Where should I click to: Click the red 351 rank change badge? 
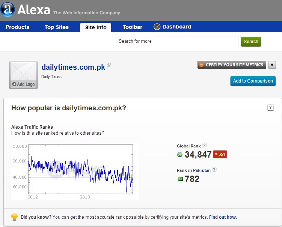coord(220,154)
